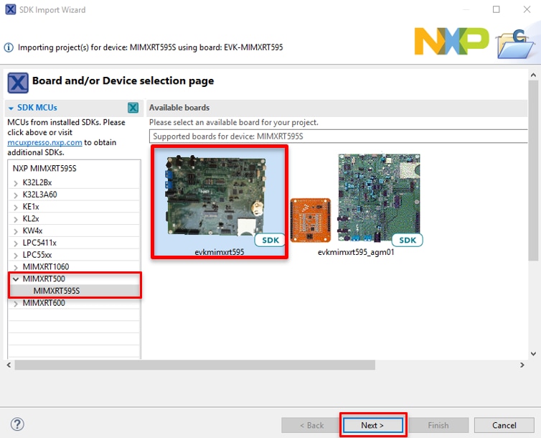541x438 pixels.
Task: Click the vertical scrollbar down arrow
Action: 533,353
